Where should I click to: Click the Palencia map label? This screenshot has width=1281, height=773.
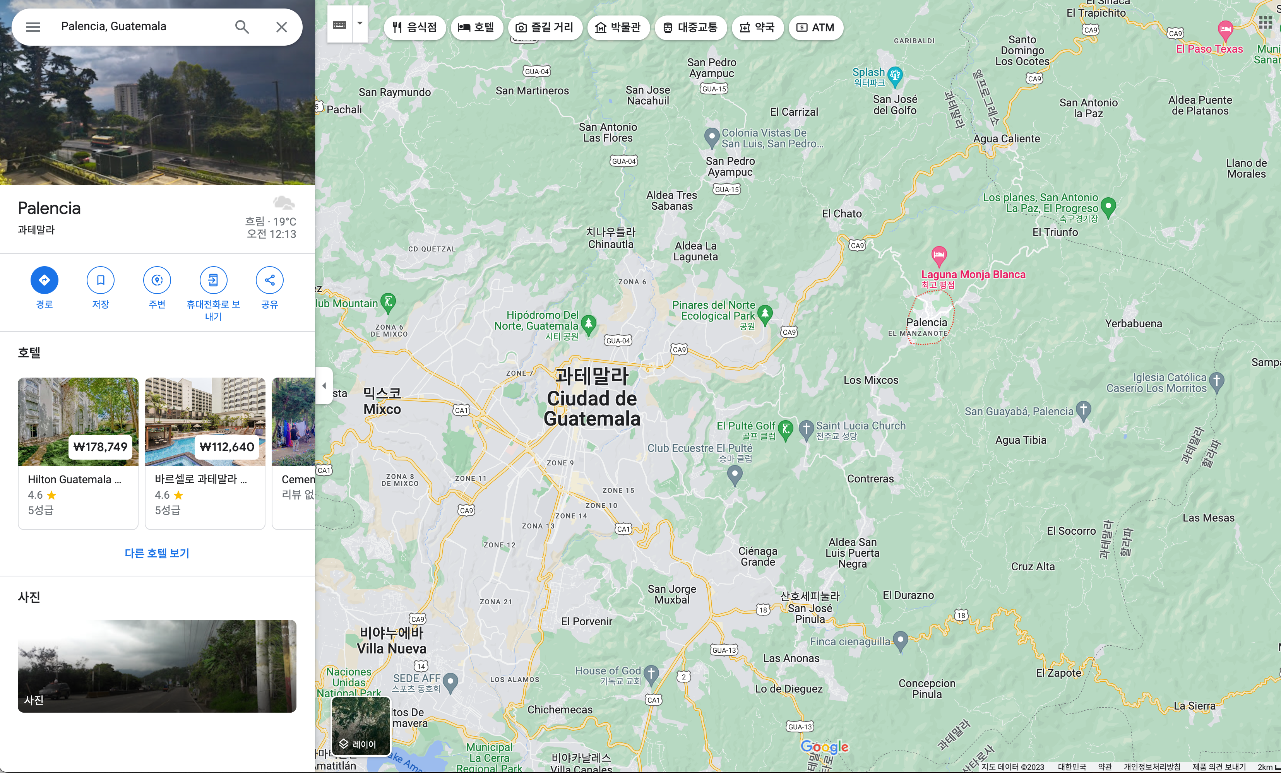click(x=927, y=322)
